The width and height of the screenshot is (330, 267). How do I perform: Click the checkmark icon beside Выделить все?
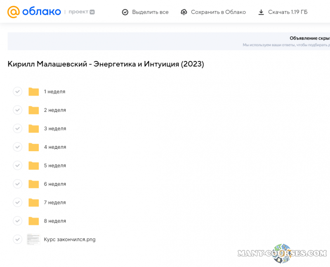[x=125, y=12]
